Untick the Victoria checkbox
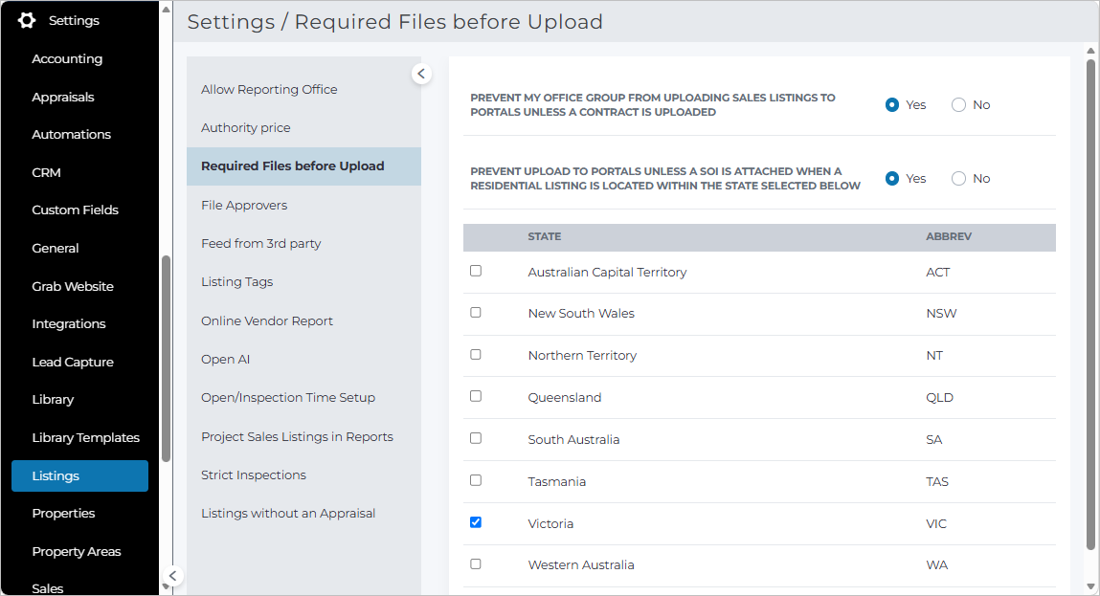The image size is (1100, 596). click(x=476, y=522)
